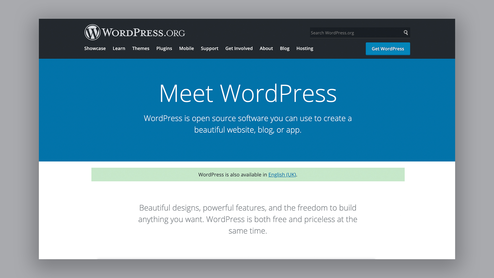Screen dimensions: 494x278
Task: Toggle the English UK language option
Action: click(x=282, y=175)
